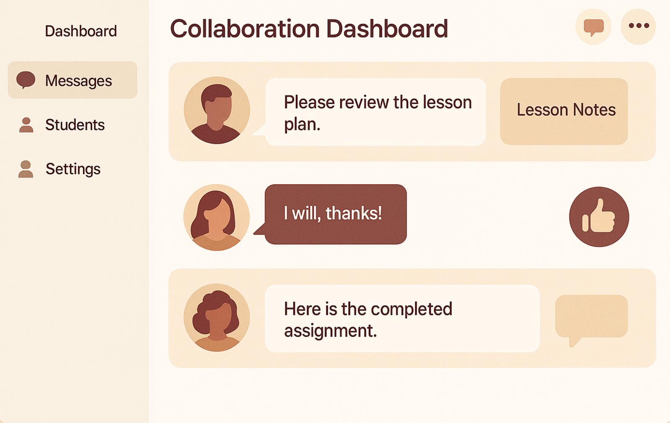Click the Dashboard sidebar heading

(x=81, y=31)
